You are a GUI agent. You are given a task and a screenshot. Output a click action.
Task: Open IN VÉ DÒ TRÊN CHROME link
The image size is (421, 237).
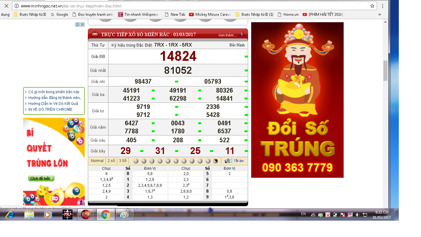tap(51, 110)
